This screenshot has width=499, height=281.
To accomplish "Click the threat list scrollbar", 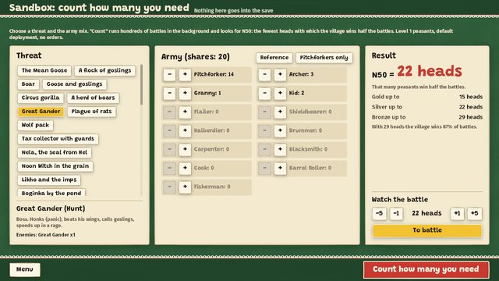I will tap(141, 84).
